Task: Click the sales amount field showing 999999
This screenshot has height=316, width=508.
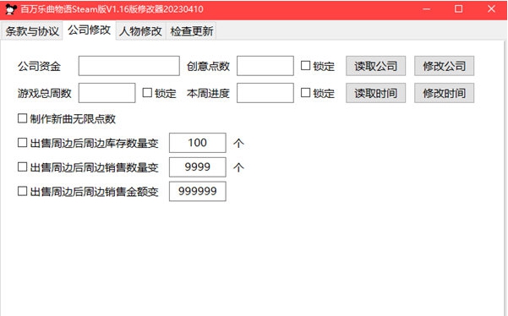Action: click(197, 191)
